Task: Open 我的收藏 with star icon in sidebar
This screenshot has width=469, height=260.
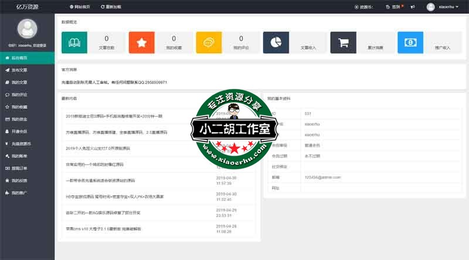Action: coord(27,107)
